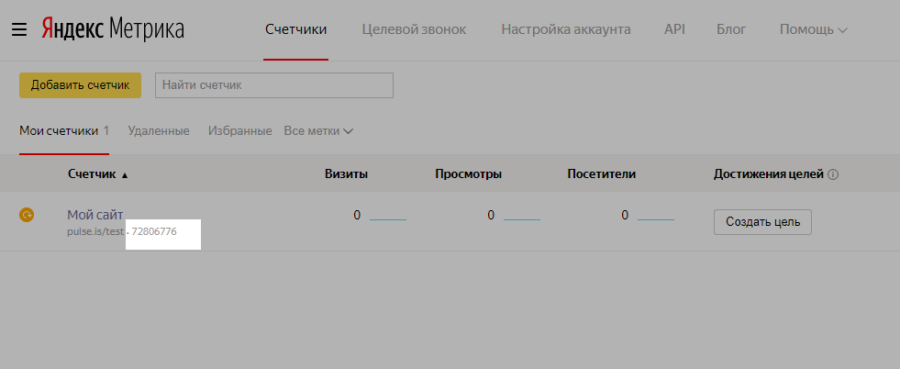Click the Создать цель button
900x369 pixels.
click(762, 221)
